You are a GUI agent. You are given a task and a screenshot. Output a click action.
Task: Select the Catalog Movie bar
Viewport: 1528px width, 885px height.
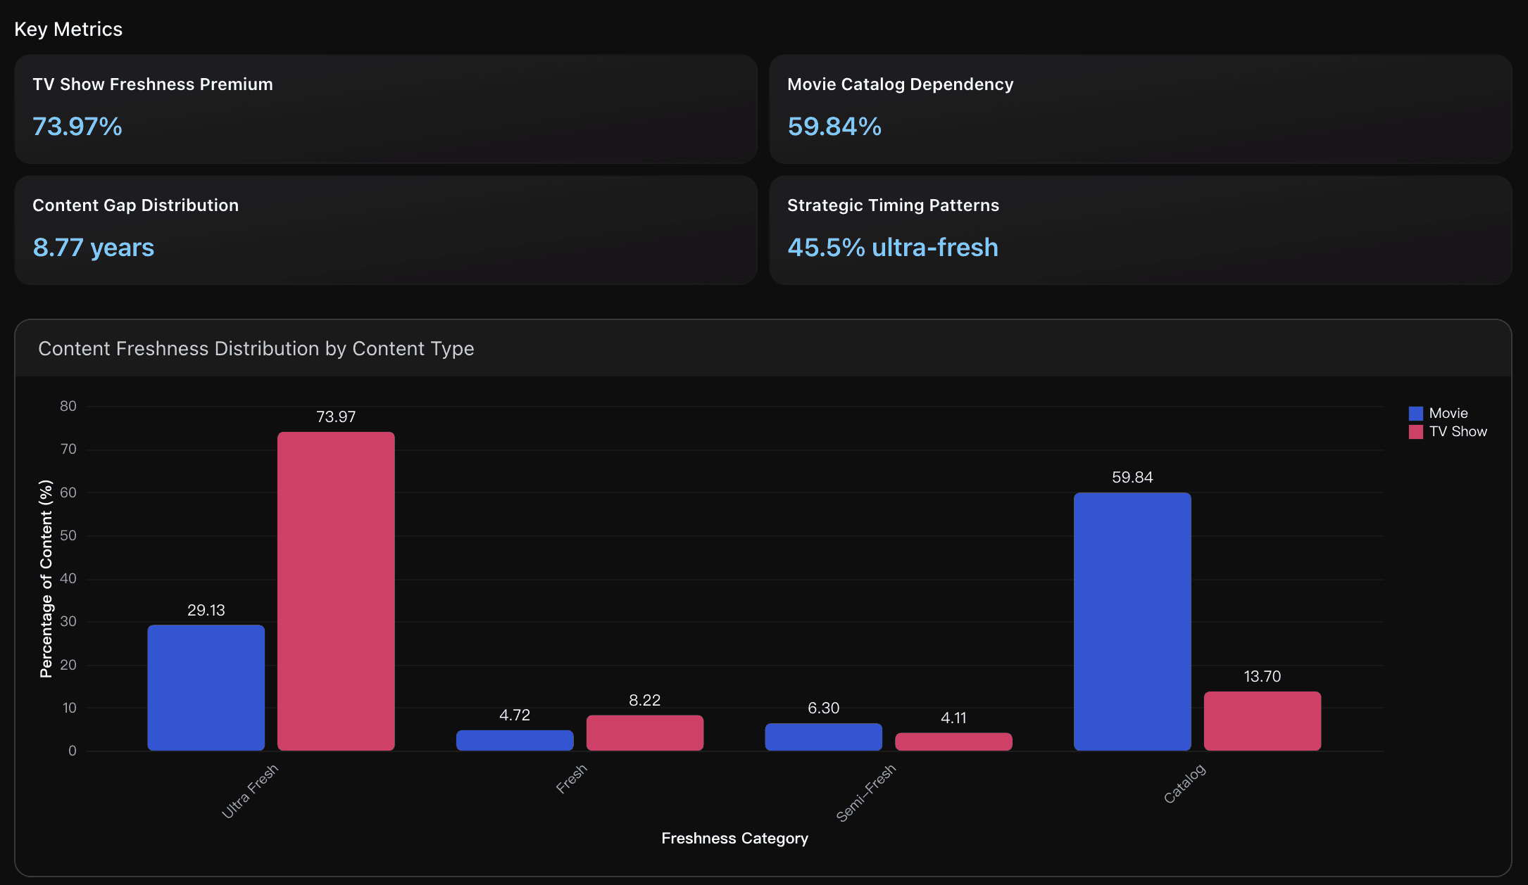click(1132, 621)
